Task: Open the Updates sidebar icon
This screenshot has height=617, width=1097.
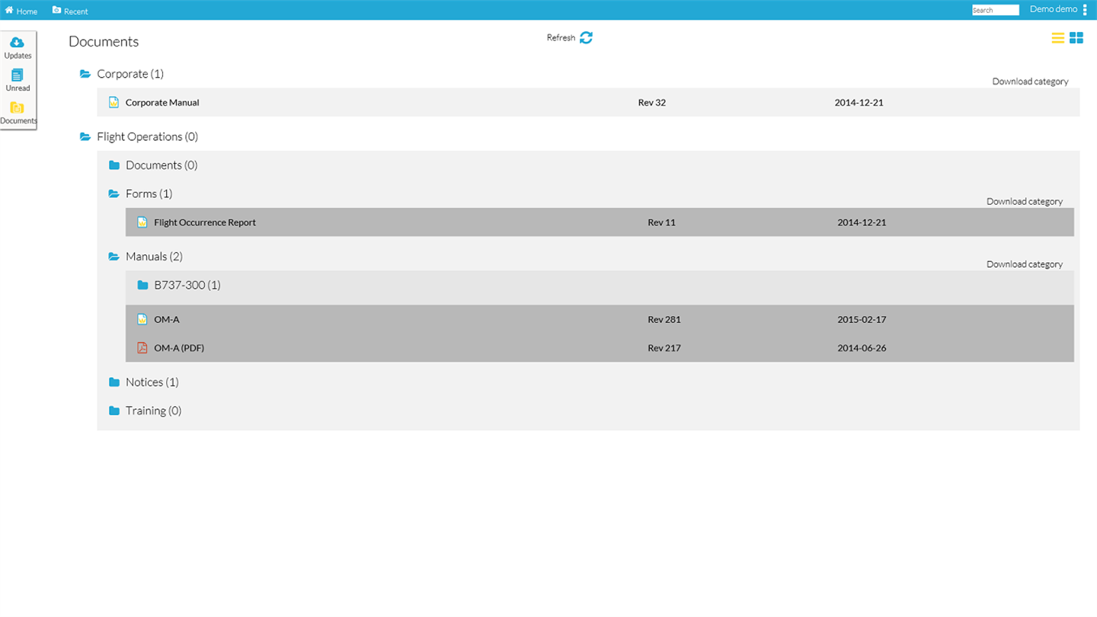Action: click(x=18, y=42)
